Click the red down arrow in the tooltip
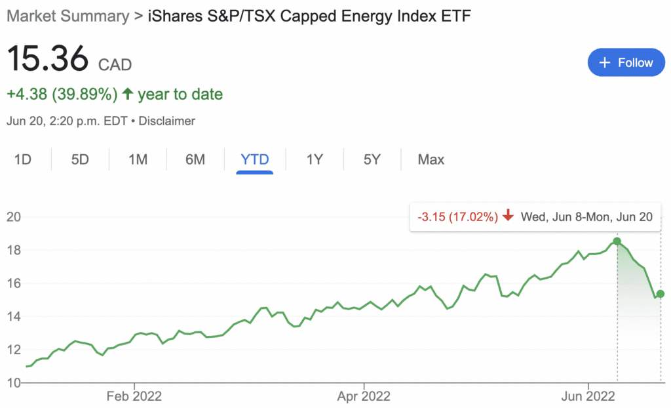 pos(508,215)
